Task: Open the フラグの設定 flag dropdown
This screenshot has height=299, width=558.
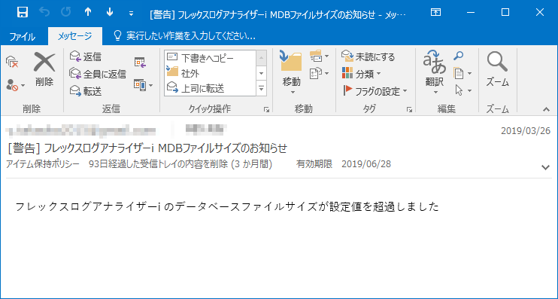Action: tap(375, 91)
